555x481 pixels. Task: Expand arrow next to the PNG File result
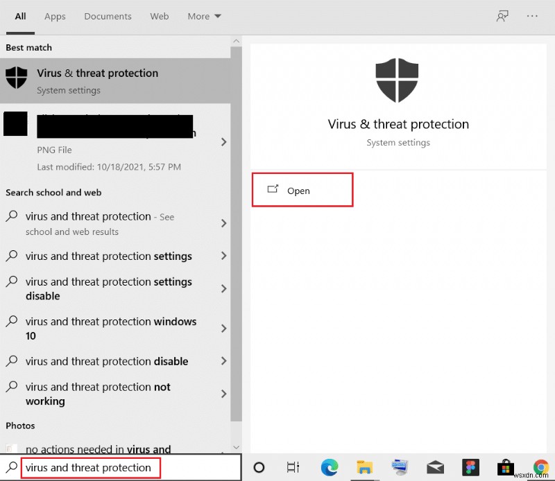223,142
